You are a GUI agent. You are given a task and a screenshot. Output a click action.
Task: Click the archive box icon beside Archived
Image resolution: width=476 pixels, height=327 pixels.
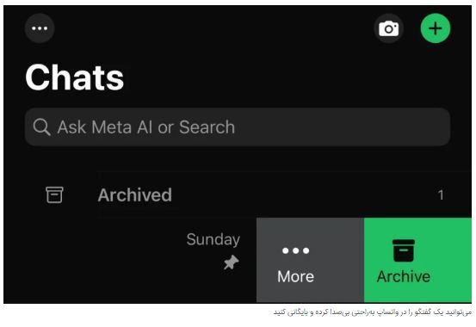point(54,194)
